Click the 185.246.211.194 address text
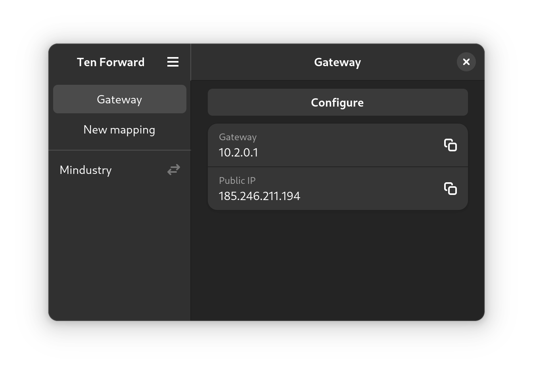Viewport: 533px width, 374px height. [259, 196]
